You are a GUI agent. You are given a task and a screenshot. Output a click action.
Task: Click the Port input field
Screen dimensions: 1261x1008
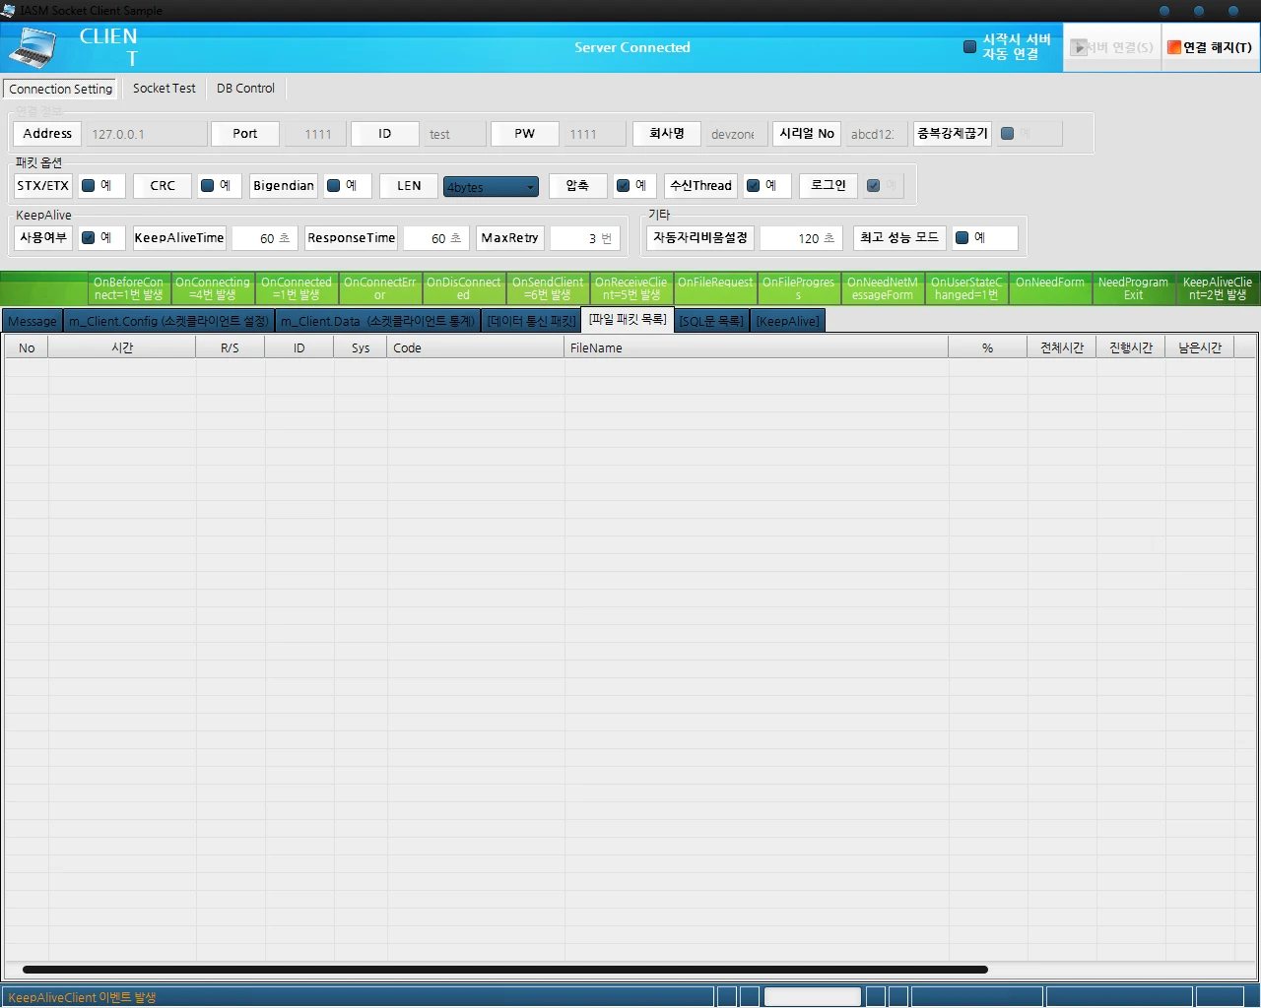click(315, 134)
